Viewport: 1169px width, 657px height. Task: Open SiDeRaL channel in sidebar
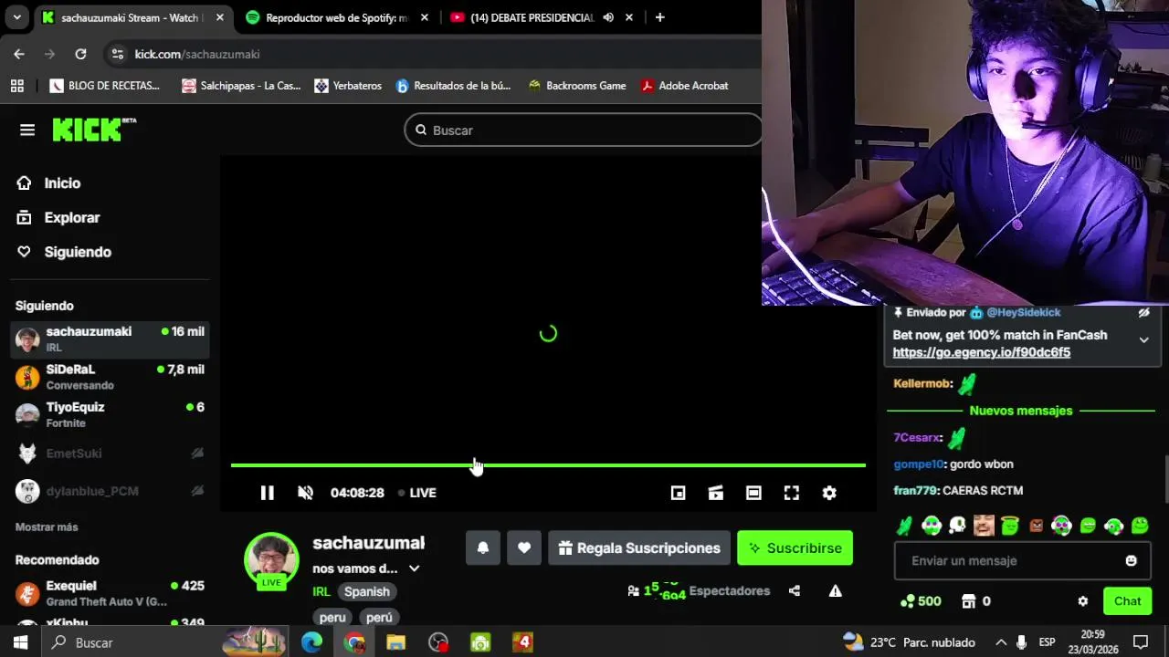(x=110, y=377)
